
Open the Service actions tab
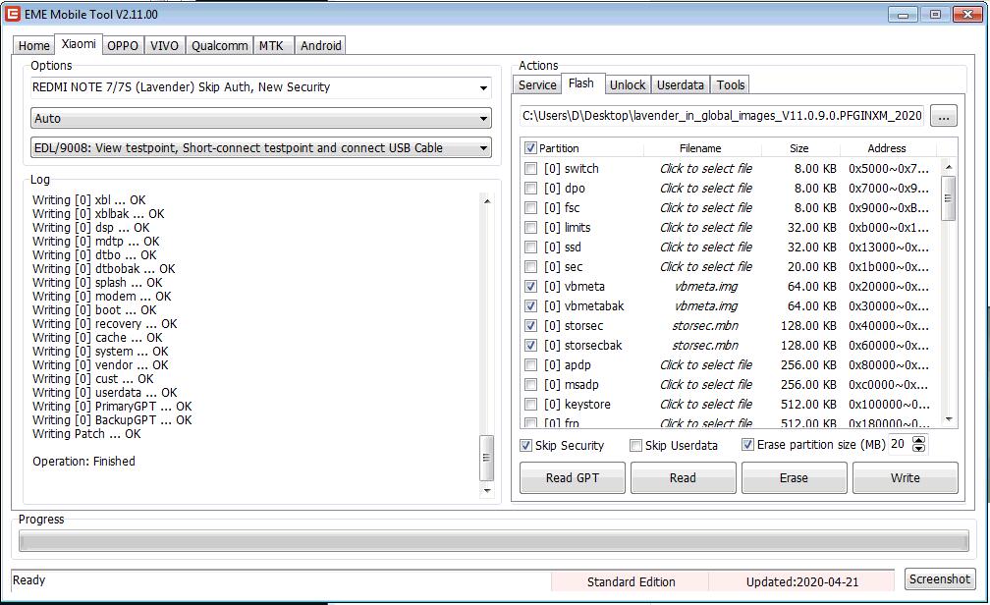point(537,84)
